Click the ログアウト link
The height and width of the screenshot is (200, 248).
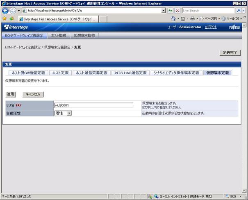(x=211, y=27)
